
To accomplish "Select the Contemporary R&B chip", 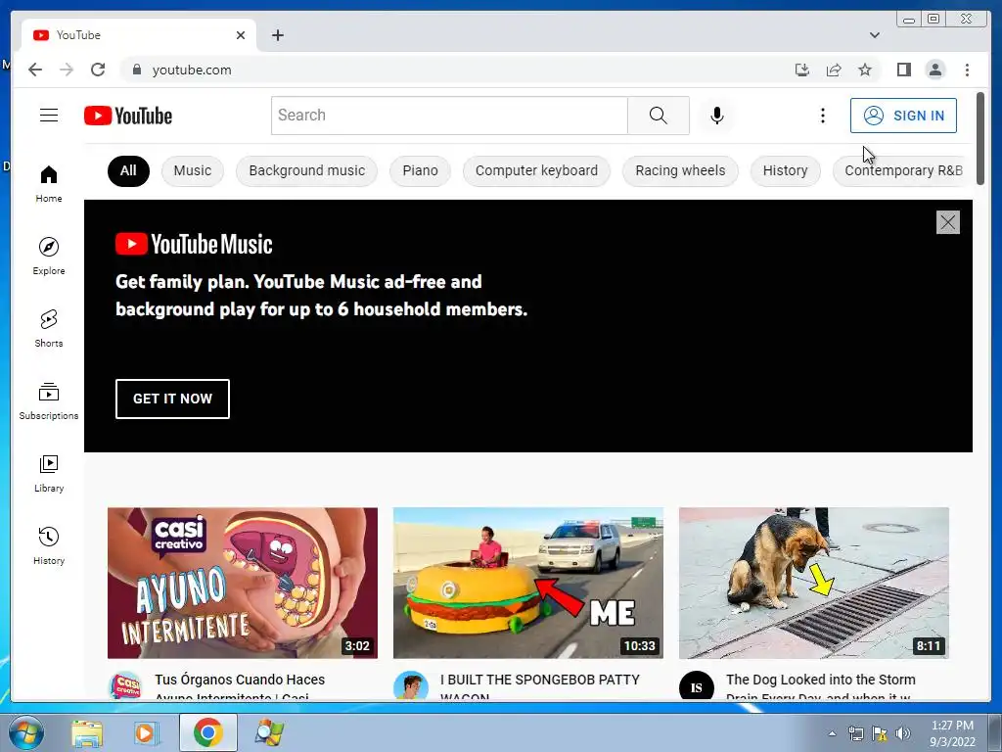I will click(903, 170).
